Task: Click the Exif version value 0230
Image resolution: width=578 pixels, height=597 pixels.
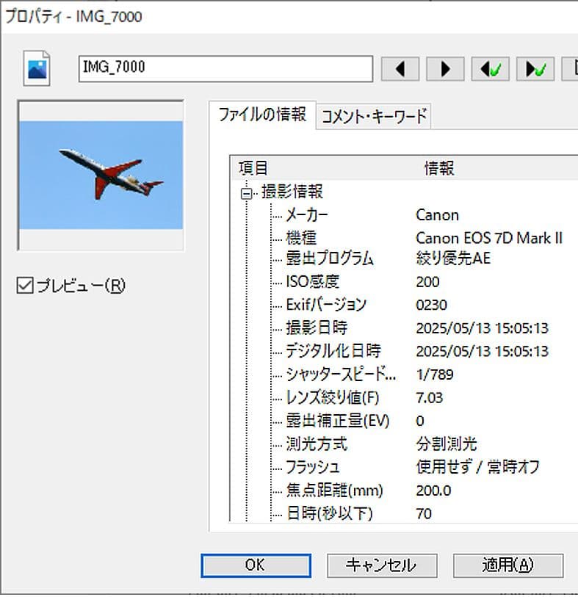Action: click(431, 305)
